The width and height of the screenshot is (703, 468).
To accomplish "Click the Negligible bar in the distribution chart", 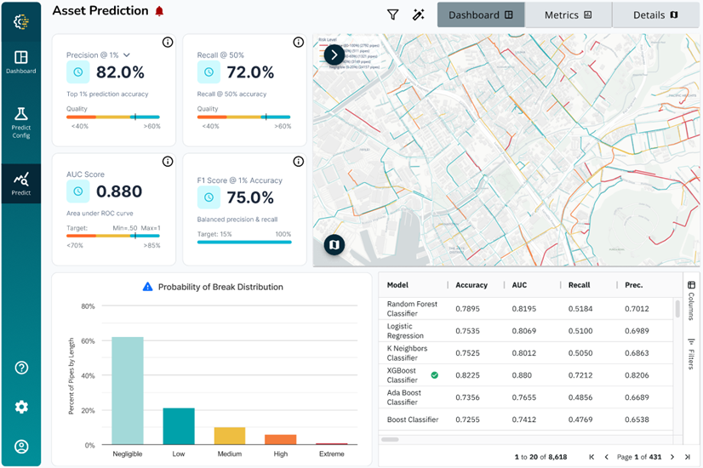I will (x=128, y=391).
